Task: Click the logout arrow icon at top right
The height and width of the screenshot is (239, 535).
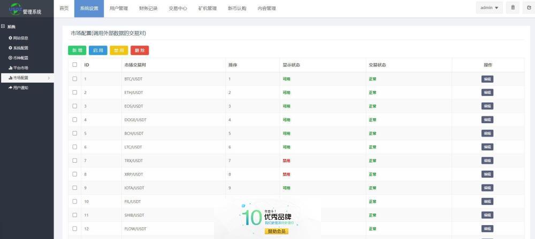Action: pyautogui.click(x=529, y=7)
